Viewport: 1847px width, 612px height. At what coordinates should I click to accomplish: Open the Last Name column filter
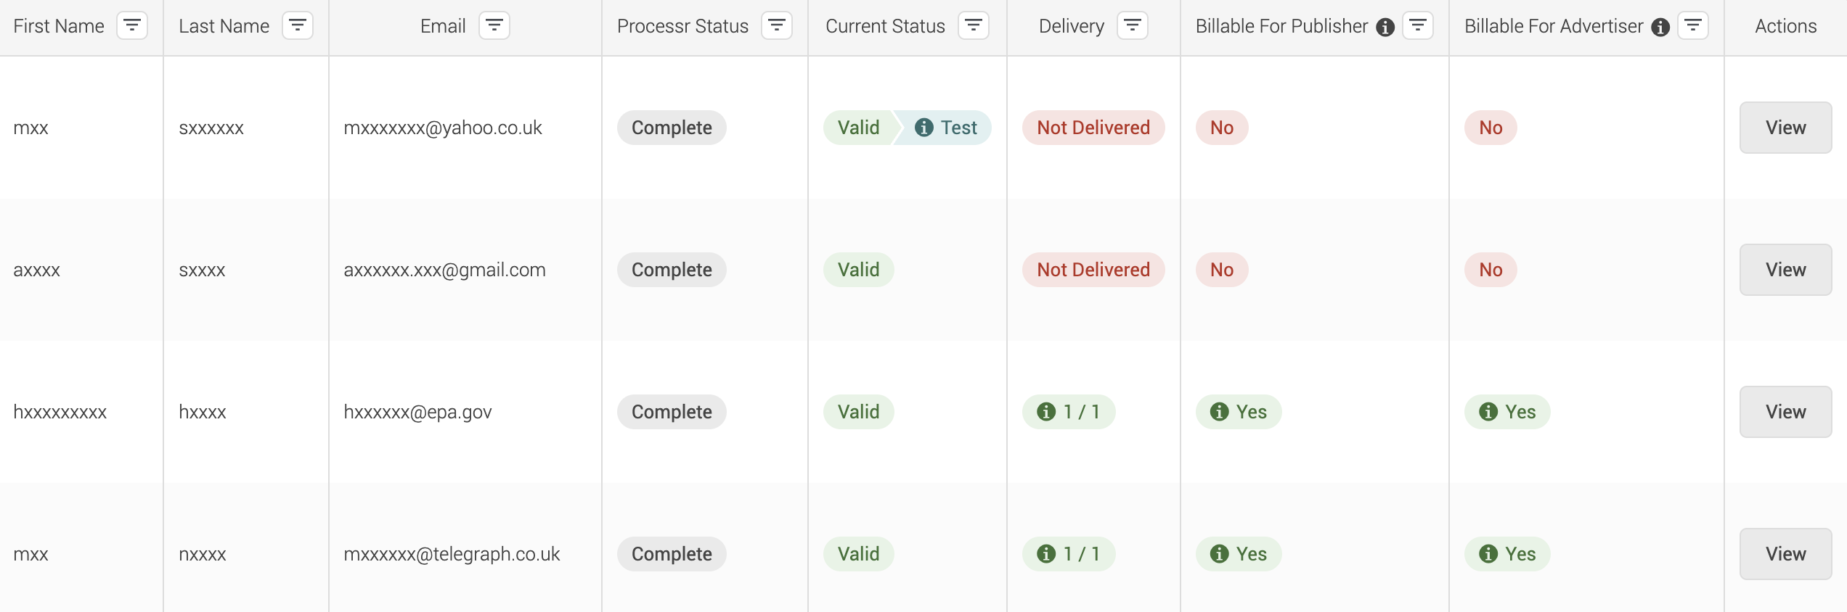298,26
